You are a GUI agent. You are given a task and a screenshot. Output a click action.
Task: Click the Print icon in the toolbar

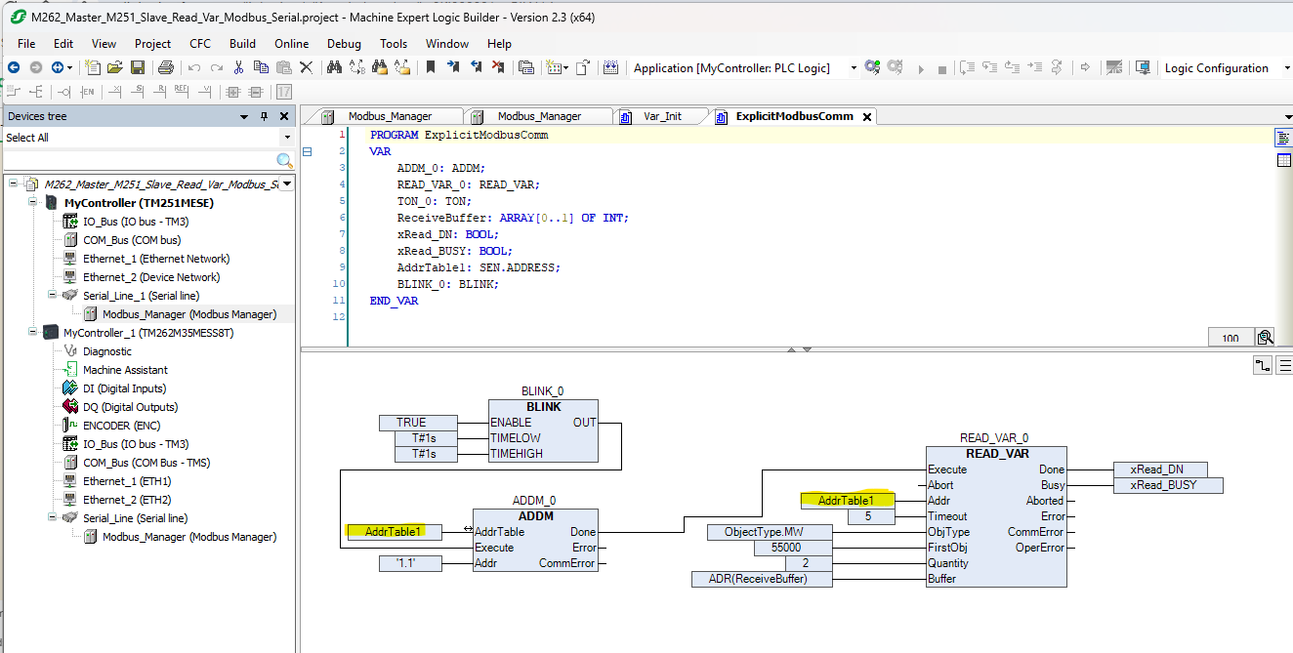(166, 67)
